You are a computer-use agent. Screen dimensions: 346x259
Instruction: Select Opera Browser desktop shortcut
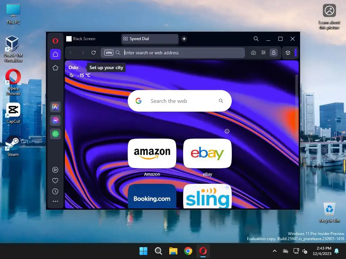point(13,82)
